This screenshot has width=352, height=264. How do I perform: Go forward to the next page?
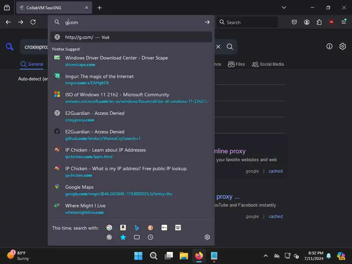(21, 22)
